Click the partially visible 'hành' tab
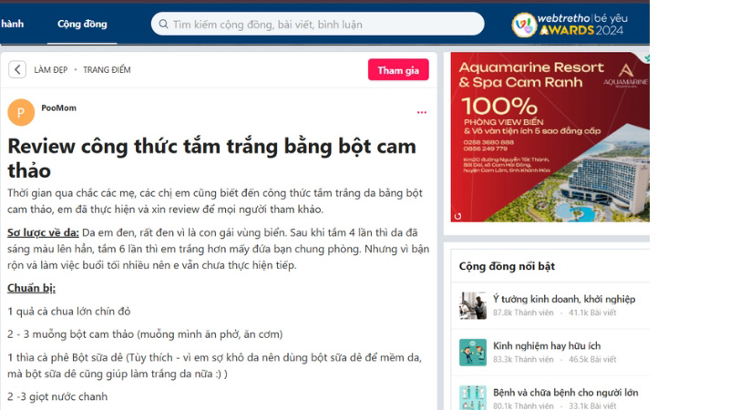This screenshot has height=410, width=729. pyautogui.click(x=12, y=24)
